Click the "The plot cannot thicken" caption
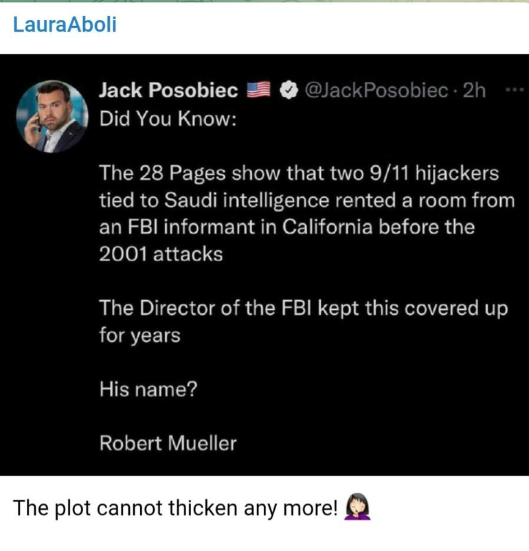Viewport: 529px width, 551px height. [x=176, y=508]
